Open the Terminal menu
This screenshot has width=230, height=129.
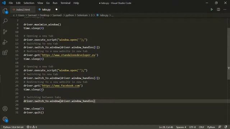[x=65, y=3]
